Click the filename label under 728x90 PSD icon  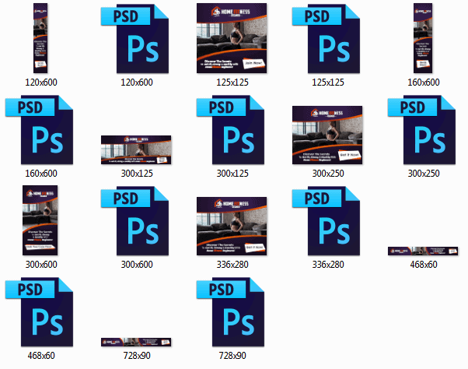tap(233, 357)
